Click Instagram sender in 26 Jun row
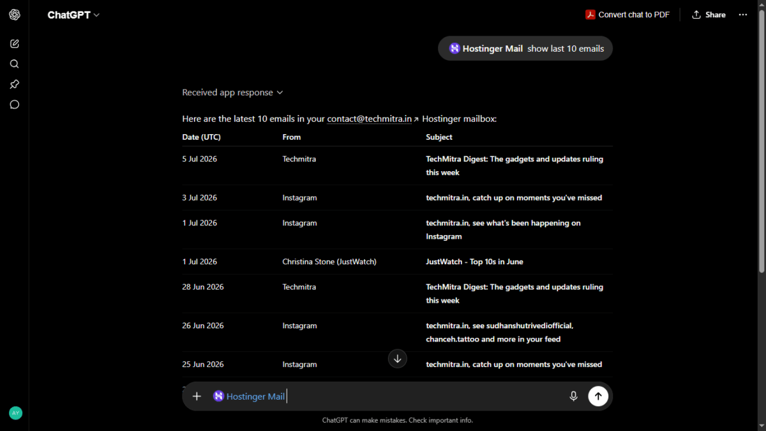The height and width of the screenshot is (431, 766). [299, 326]
